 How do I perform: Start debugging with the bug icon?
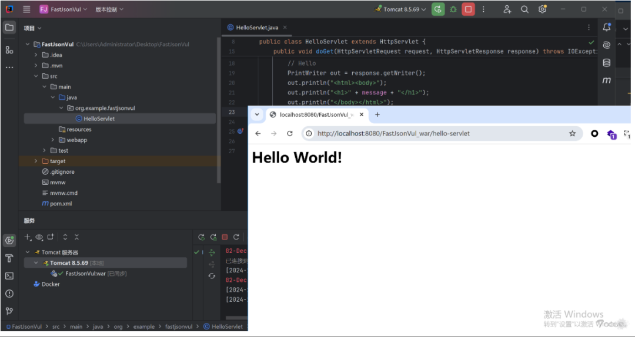coord(453,9)
